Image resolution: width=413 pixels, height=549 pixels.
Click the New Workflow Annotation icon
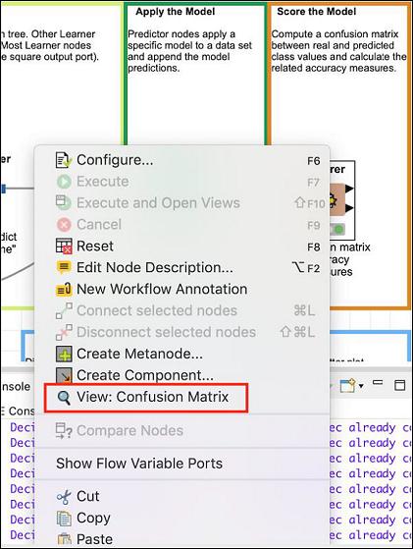click(x=64, y=289)
